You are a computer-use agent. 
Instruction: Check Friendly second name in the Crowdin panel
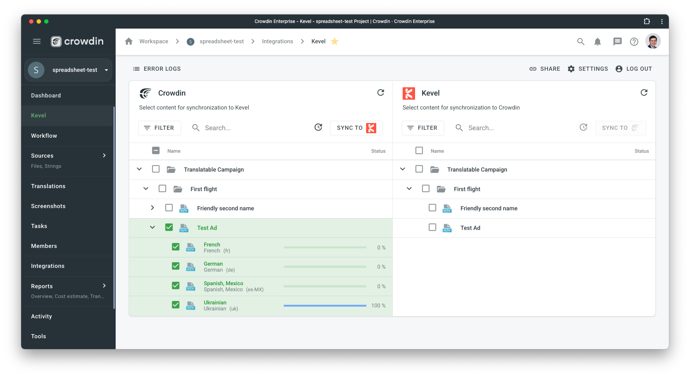coord(169,208)
